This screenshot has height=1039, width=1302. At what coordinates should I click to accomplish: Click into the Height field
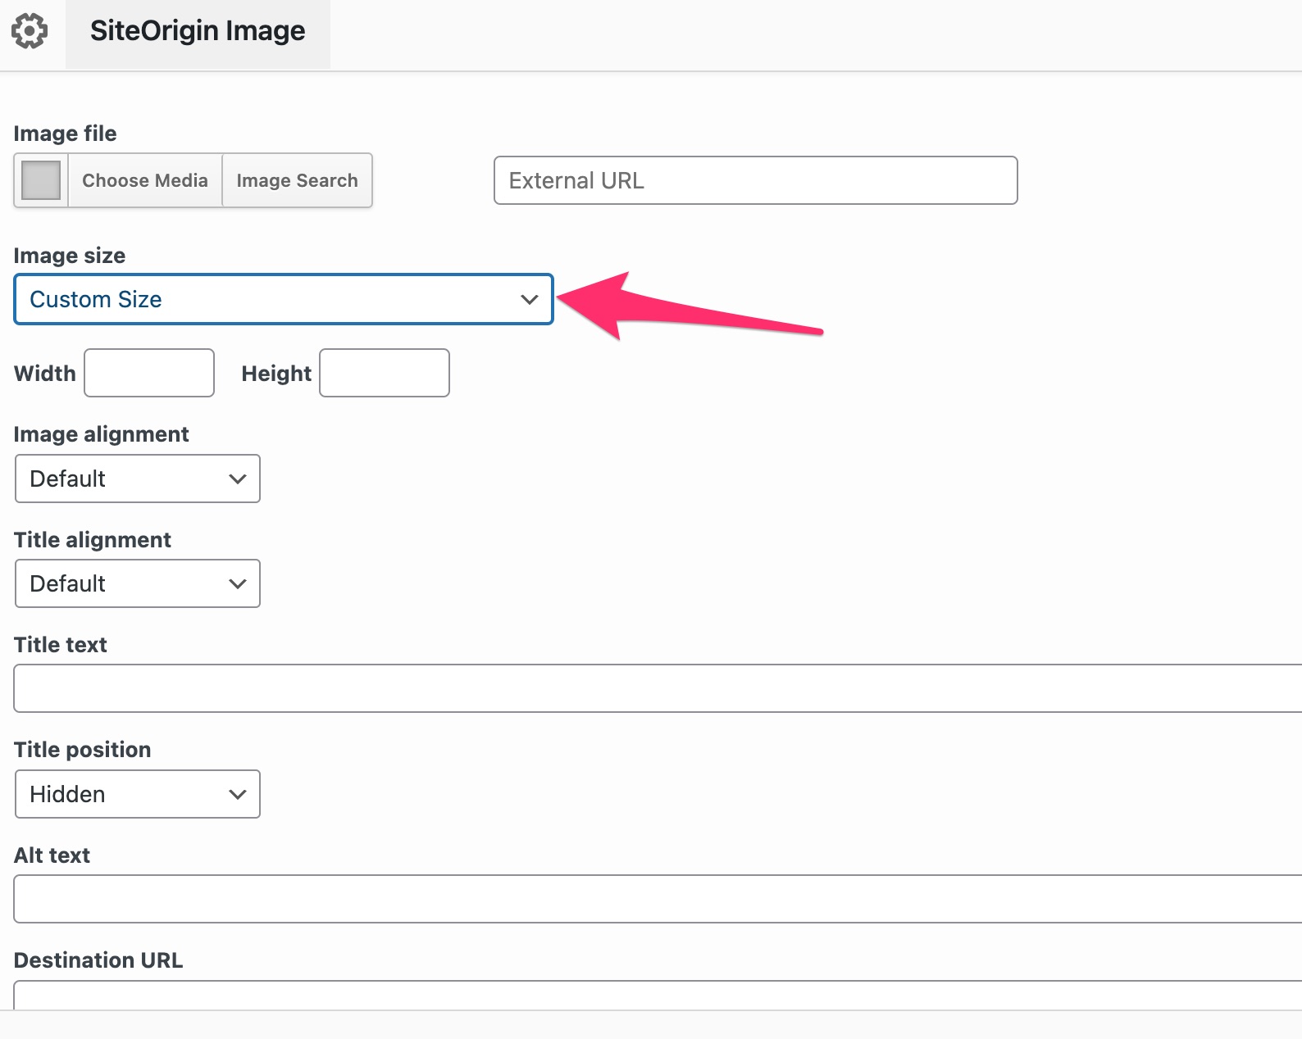tap(385, 373)
